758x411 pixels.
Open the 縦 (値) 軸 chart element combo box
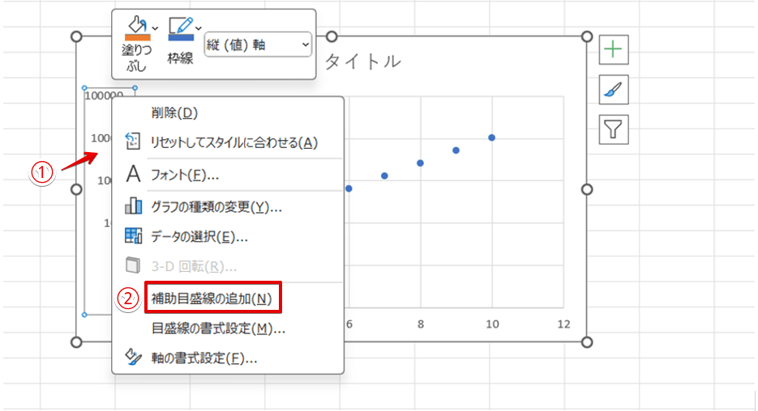pos(258,44)
